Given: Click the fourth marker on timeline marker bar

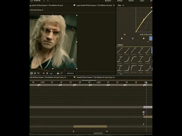Looking at the screenshot, I should click(x=90, y=85).
